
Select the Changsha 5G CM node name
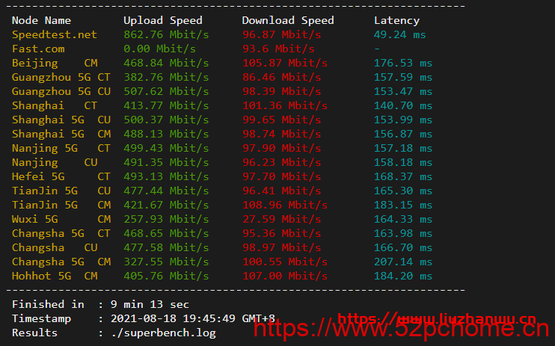click(x=61, y=262)
